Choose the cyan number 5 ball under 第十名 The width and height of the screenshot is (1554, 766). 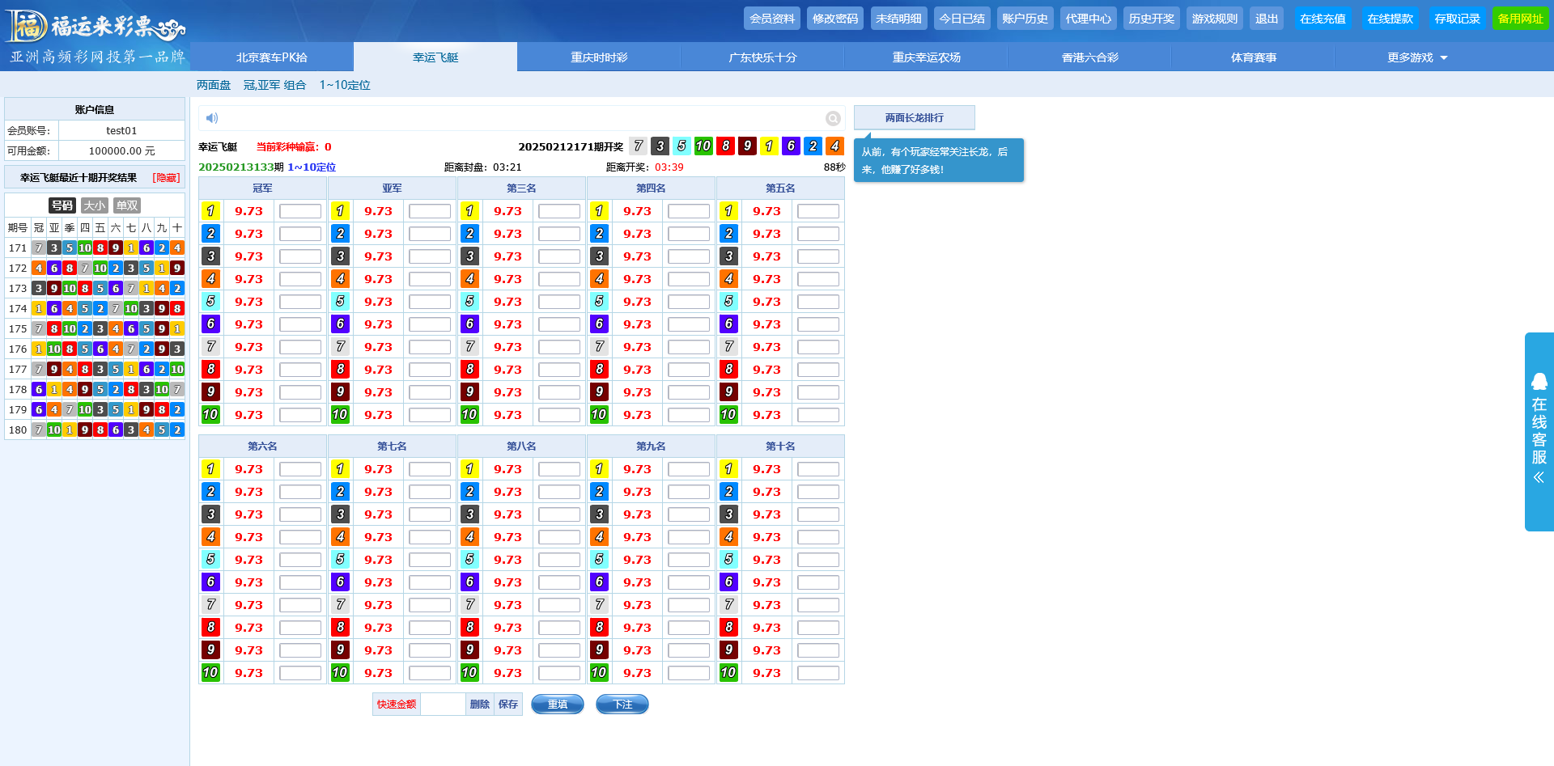pos(728,560)
